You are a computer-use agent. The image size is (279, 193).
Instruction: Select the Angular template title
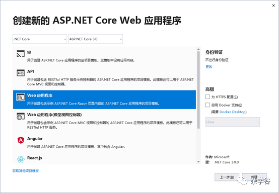click(35, 139)
